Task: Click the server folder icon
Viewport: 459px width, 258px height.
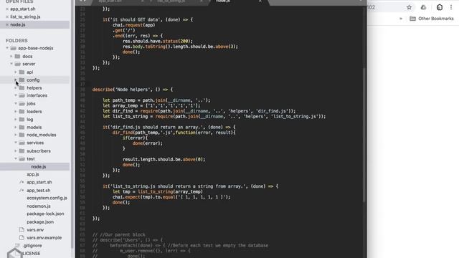Action: click(17, 64)
